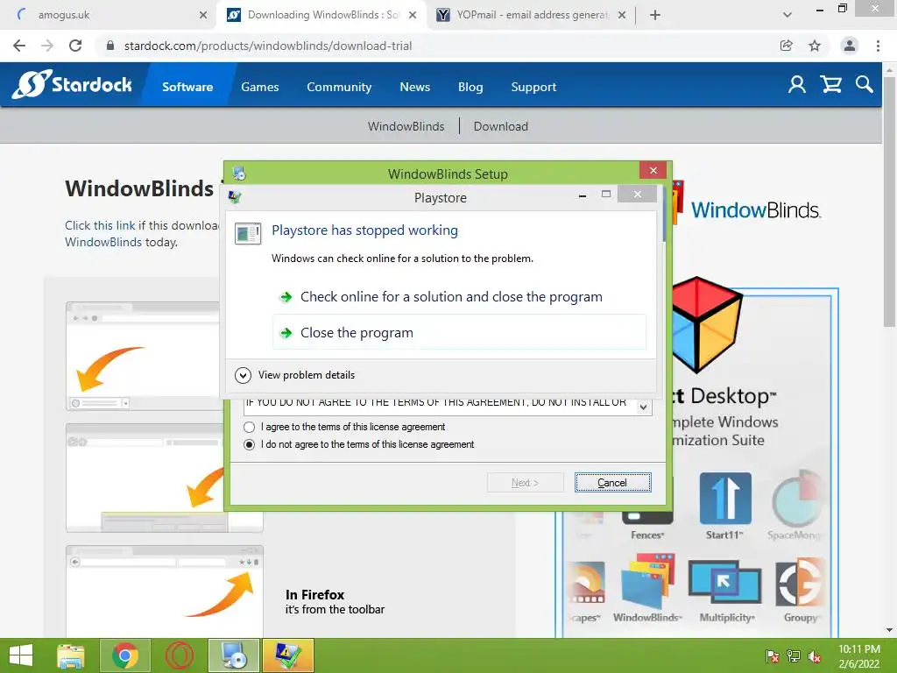Click the Playstore error taskbar icon

(x=287, y=655)
